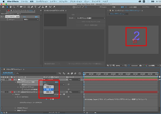Click the Draft 3D icon in timeline
Viewport: 161px width, 114px height.
[x=64, y=73]
